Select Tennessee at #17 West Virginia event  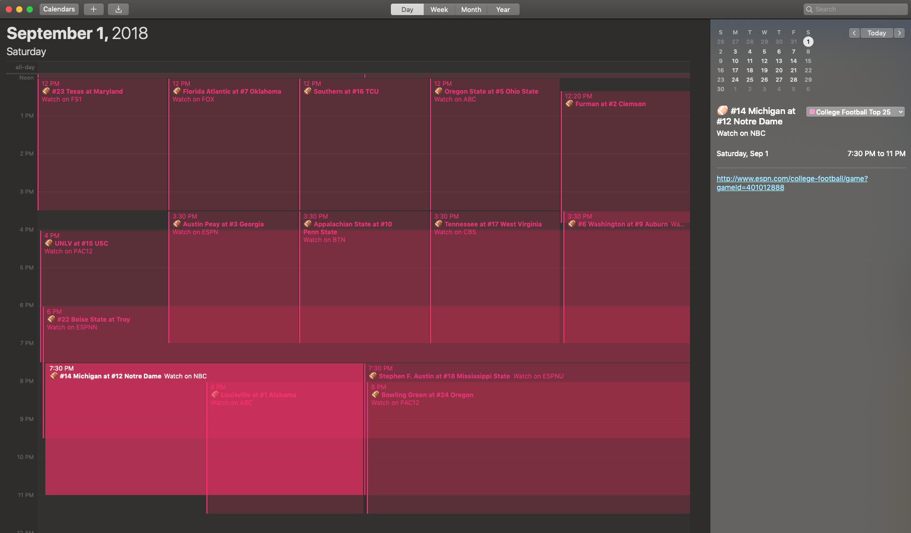pyautogui.click(x=495, y=277)
